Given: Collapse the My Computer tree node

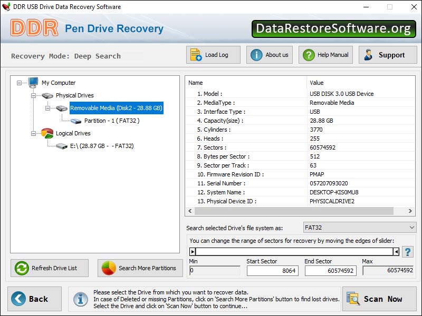Looking at the screenshot, I should coord(19,83).
